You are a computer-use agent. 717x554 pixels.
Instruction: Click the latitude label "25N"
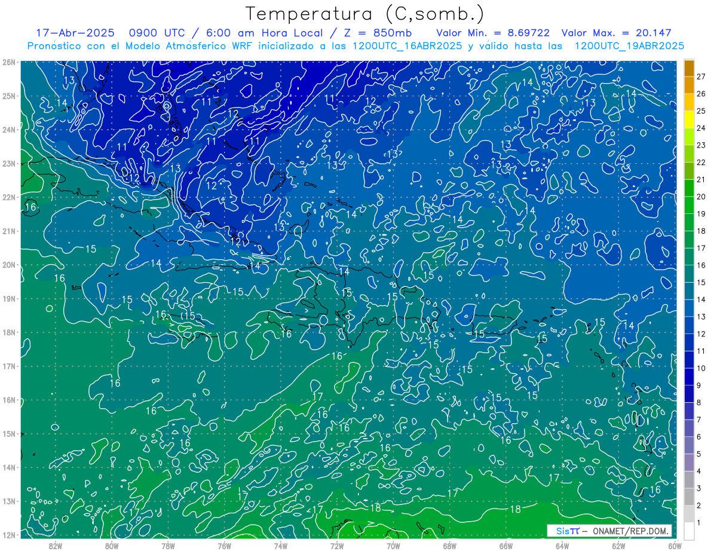(x=9, y=96)
